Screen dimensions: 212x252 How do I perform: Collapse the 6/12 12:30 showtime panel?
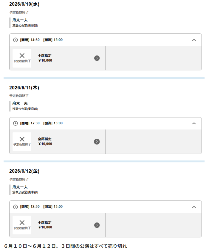click(194, 207)
